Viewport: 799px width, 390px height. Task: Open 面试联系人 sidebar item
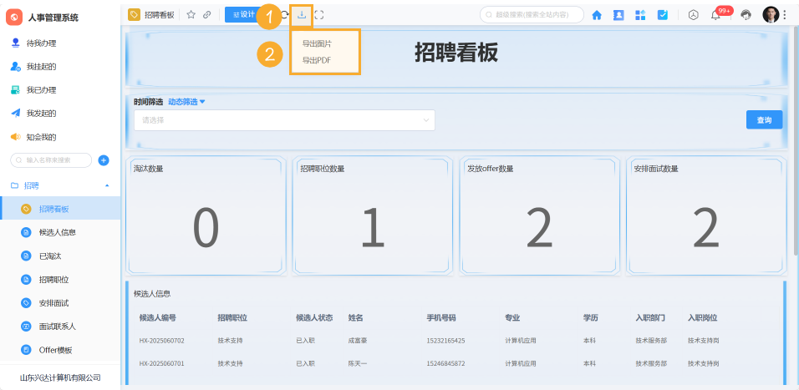60,327
